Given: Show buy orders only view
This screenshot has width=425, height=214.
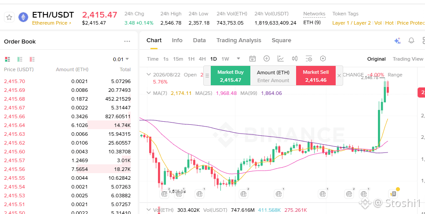Looking at the screenshot, I should [20, 59].
